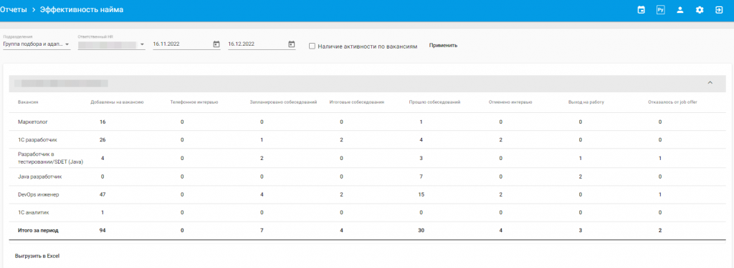Click the "Прошло собеседований" column header
This screenshot has width=734, height=268.
click(x=434, y=101)
